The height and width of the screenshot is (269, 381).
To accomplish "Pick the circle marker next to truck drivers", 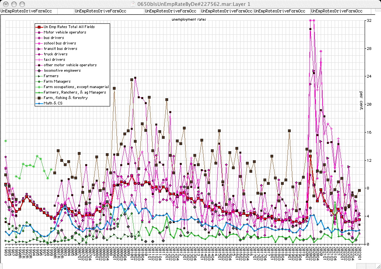I will point(39,54).
